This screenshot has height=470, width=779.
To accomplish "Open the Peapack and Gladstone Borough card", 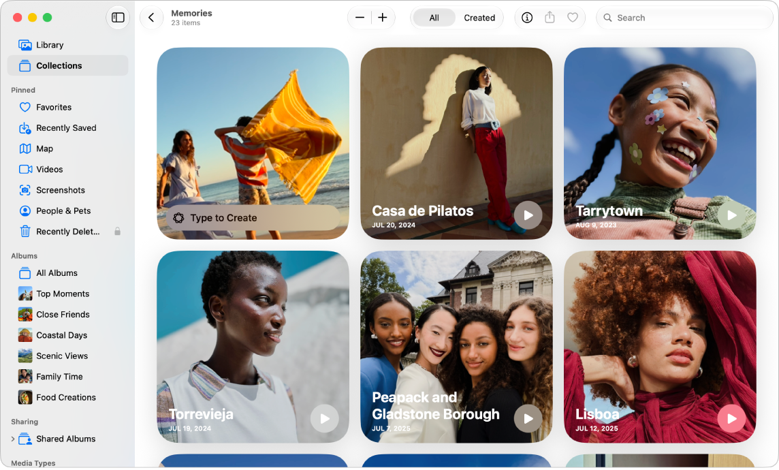I will pyautogui.click(x=456, y=347).
